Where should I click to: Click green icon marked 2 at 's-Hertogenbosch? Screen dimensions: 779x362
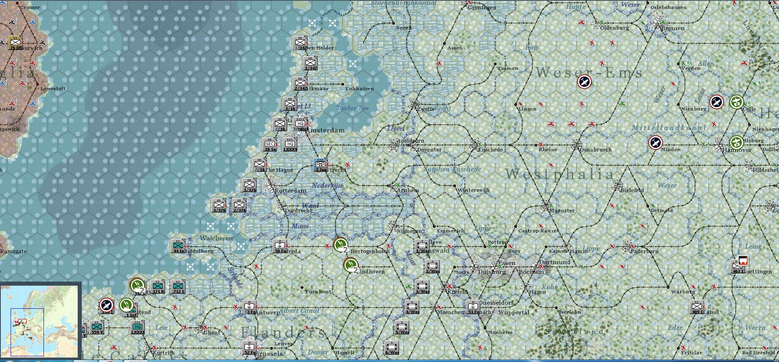coord(340,244)
